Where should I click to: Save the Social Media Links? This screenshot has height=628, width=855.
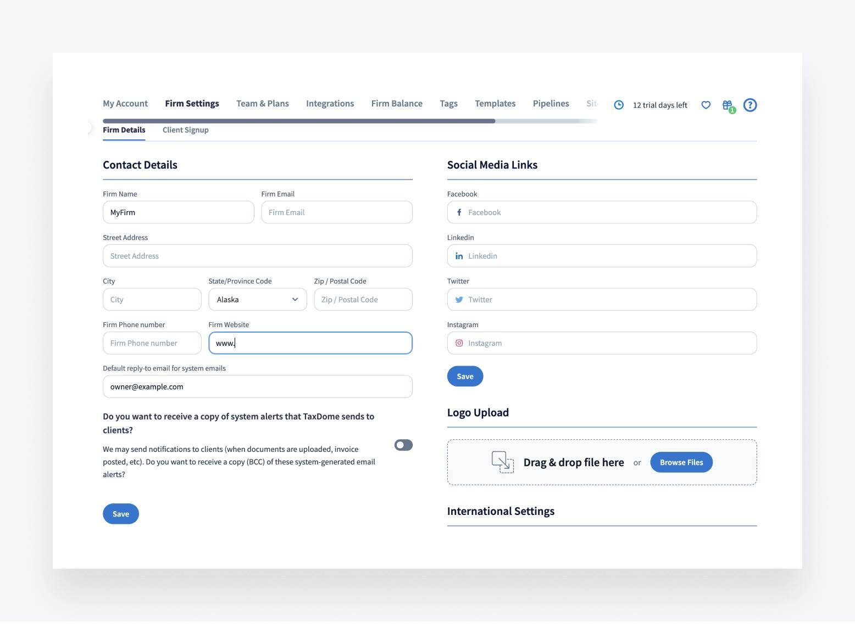point(465,377)
